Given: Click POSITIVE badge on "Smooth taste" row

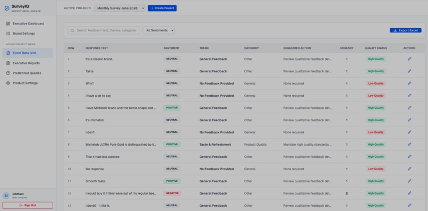Looking at the screenshot, I should tap(172, 181).
